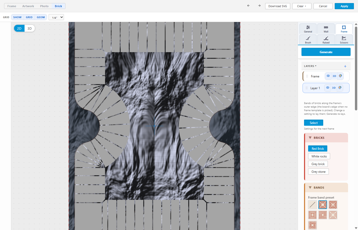
Task: Pick the middle frame band preset in the second row
Action: point(323,215)
